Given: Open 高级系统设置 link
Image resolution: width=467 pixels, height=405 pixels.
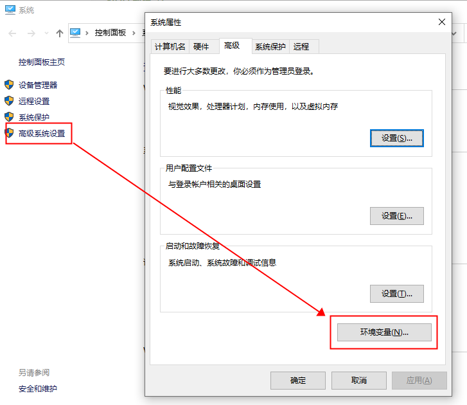Looking at the screenshot, I should click(x=42, y=133).
